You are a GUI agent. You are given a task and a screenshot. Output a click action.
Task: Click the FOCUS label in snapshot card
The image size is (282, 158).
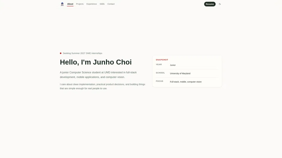pyautogui.click(x=160, y=81)
